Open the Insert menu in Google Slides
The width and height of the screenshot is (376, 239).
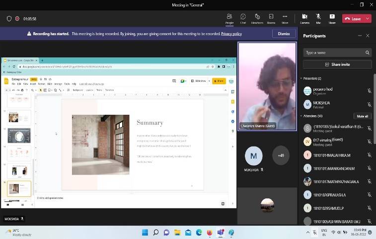(33, 84)
